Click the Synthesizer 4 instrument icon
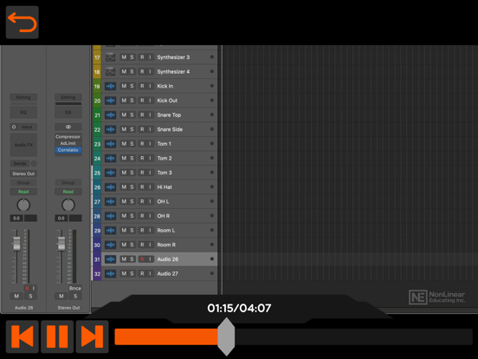Image resolution: width=478 pixels, height=359 pixels. tap(110, 71)
